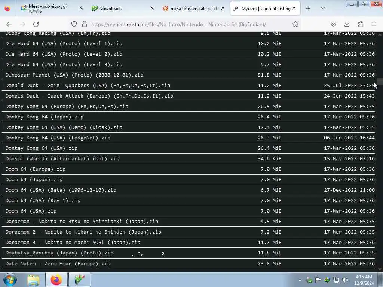Download Donkey Kong 64 (USA).zip
This screenshot has height=287, width=383.
41,148
